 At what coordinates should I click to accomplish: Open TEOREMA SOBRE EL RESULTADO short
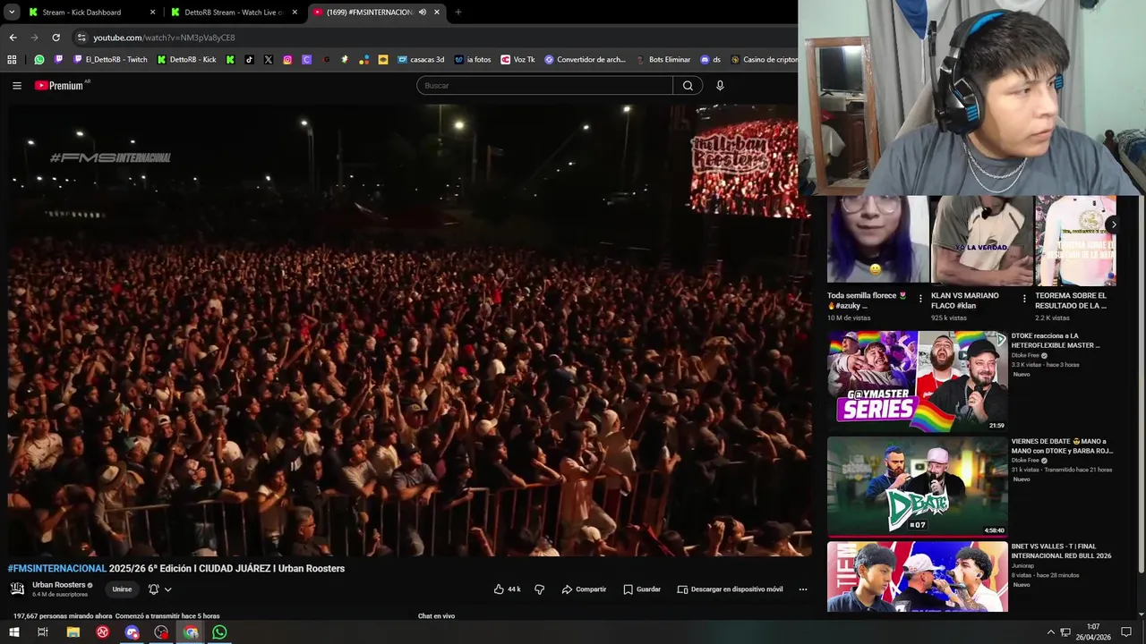coord(1075,241)
